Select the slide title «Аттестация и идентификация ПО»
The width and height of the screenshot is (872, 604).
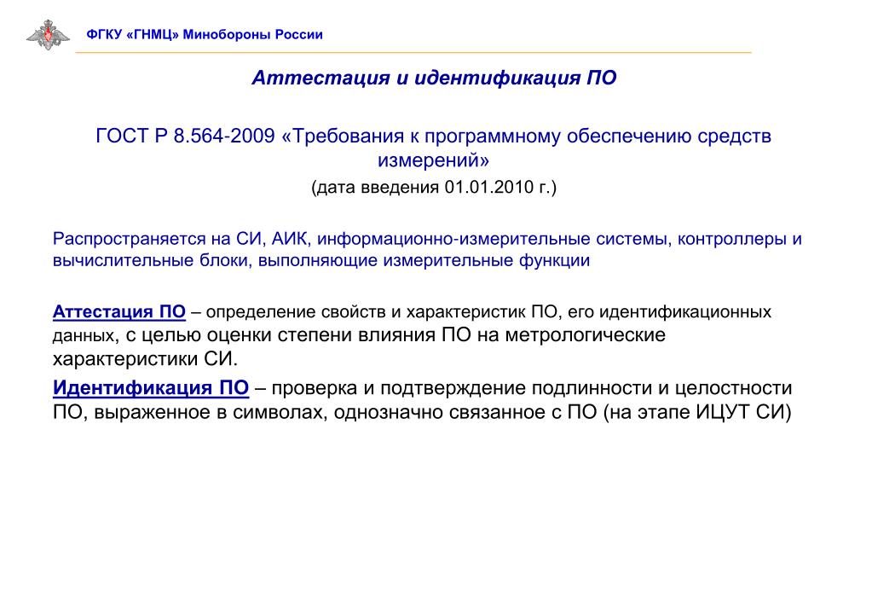point(434,78)
